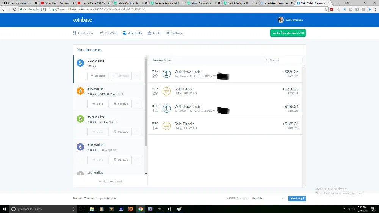Click Receive in ETH Wallet
379x213 pixels.
(x=121, y=160)
